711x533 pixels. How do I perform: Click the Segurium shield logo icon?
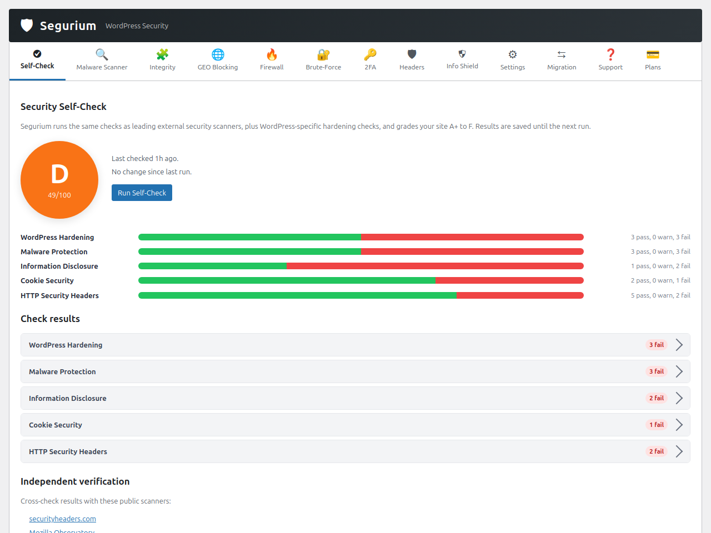pyautogui.click(x=27, y=26)
